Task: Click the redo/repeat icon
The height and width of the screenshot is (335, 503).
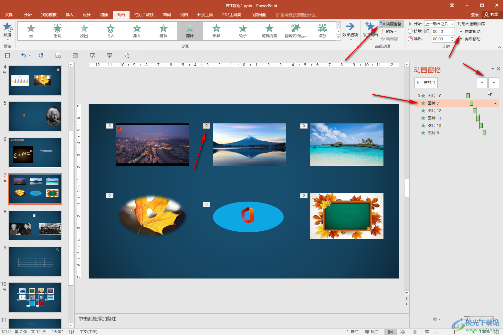Action: point(41,56)
